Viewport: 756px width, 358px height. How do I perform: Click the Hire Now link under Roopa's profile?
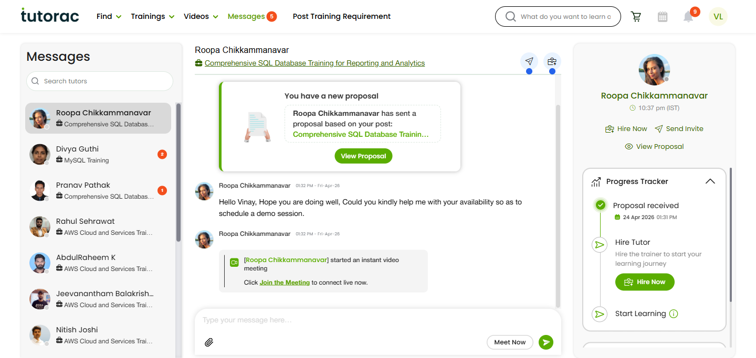click(x=626, y=129)
